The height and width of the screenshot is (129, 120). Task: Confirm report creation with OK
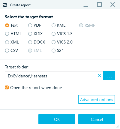click(57, 119)
